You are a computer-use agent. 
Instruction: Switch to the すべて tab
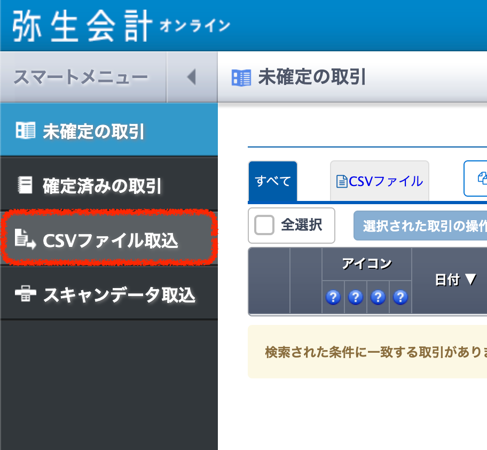click(273, 181)
